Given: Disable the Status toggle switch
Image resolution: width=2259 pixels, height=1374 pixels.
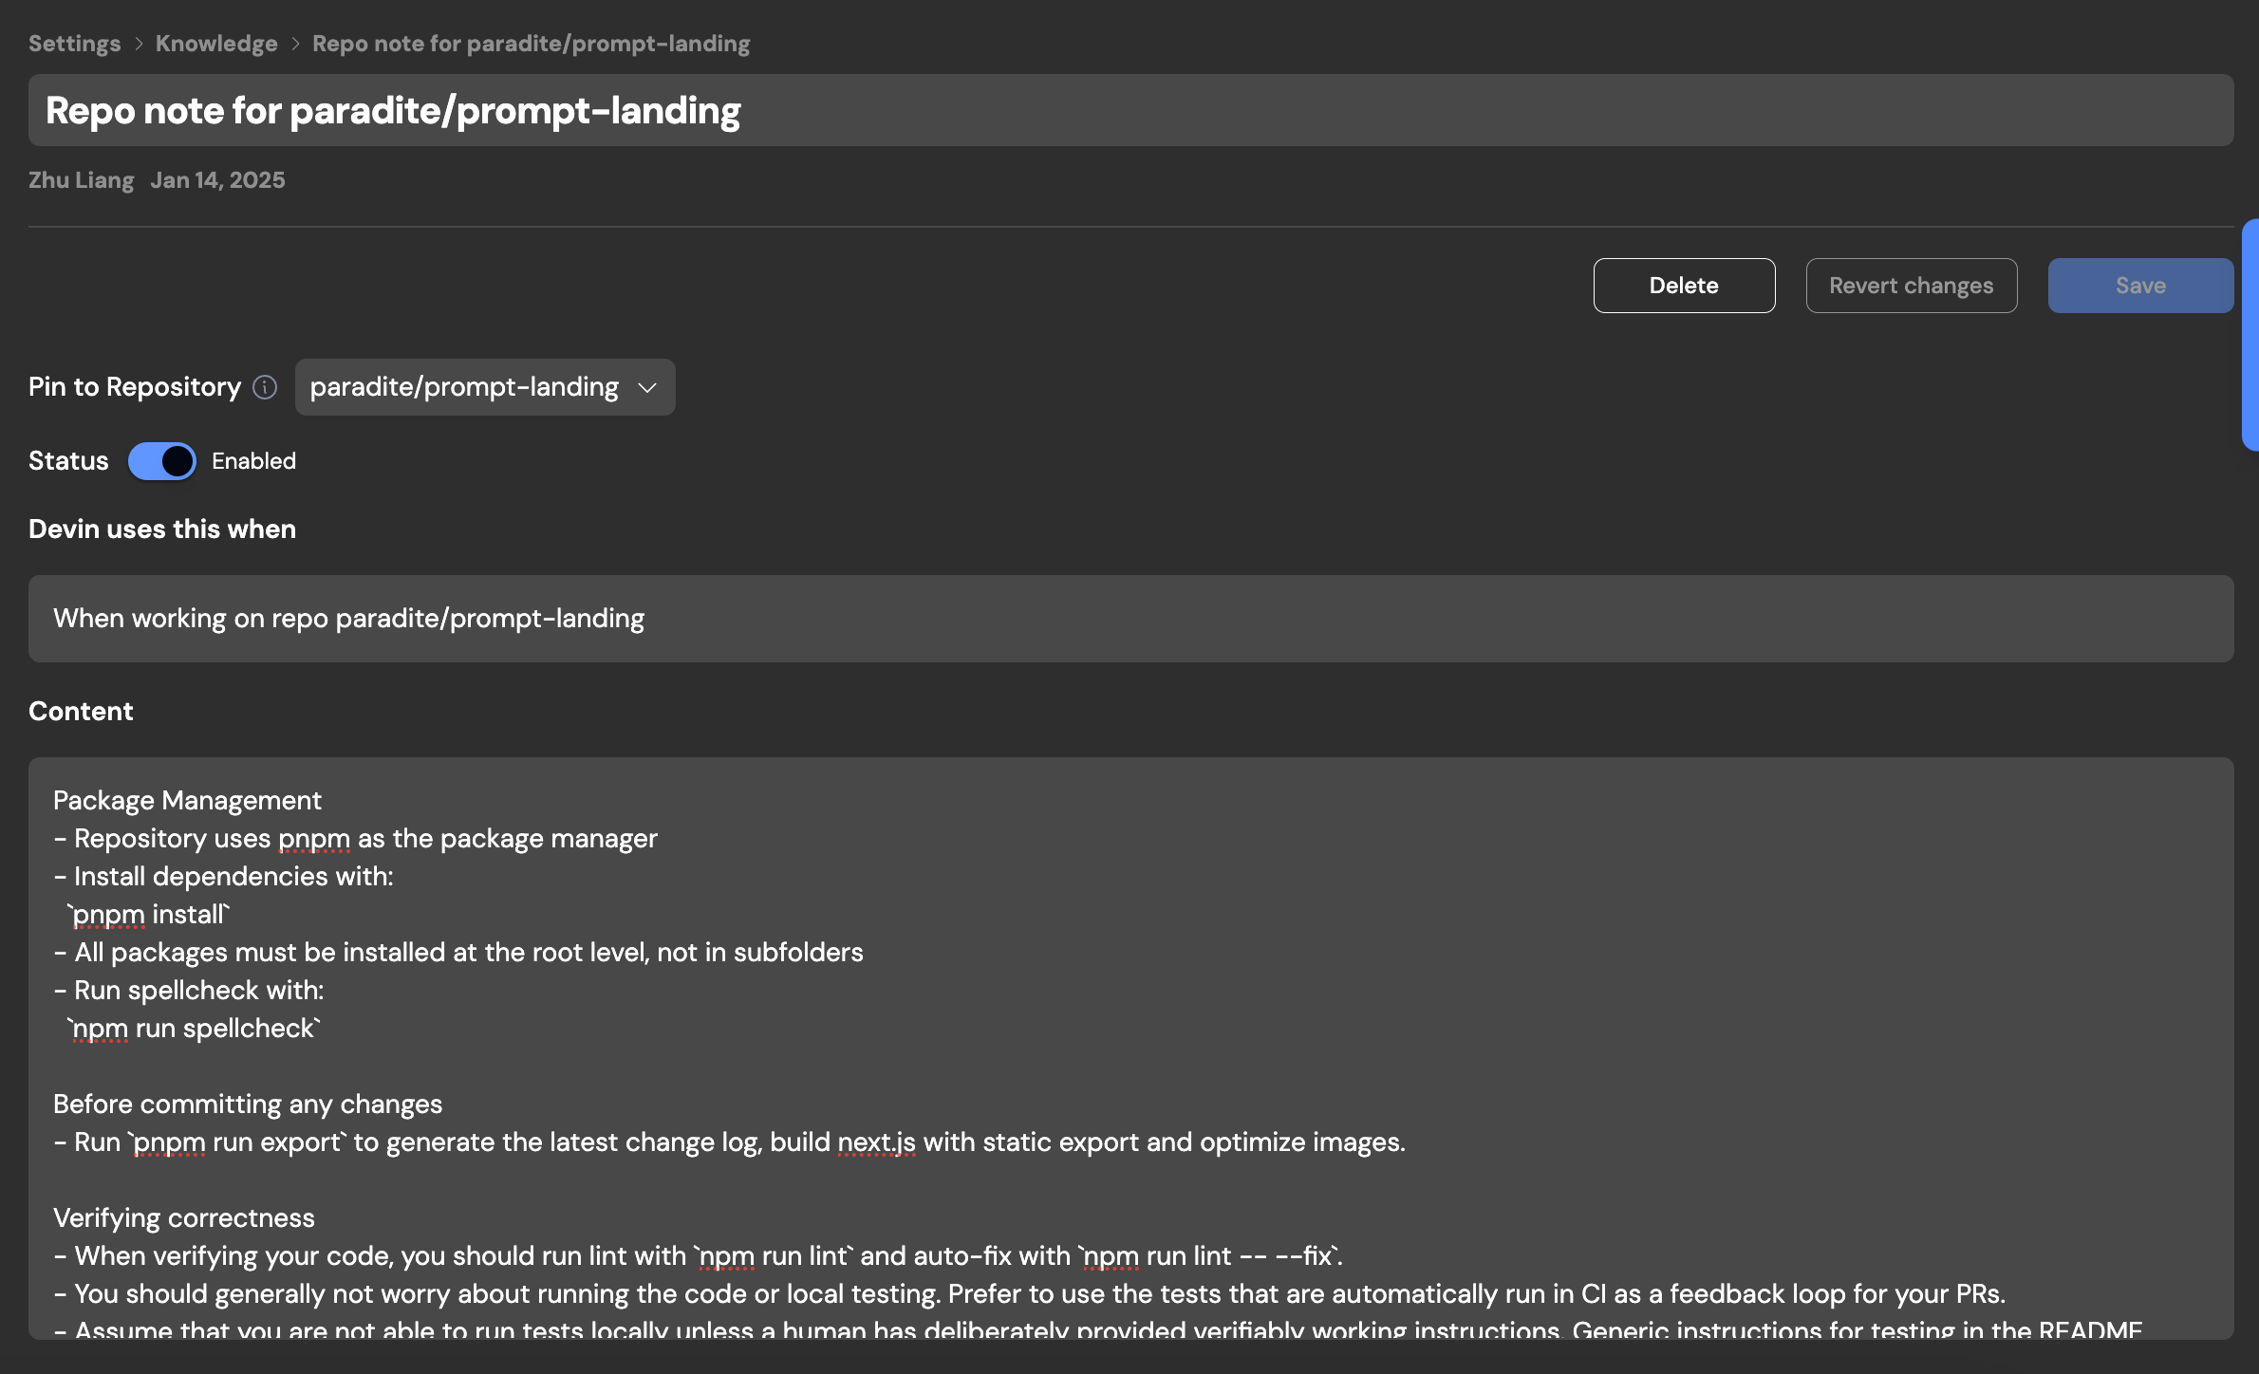Looking at the screenshot, I should (162, 461).
